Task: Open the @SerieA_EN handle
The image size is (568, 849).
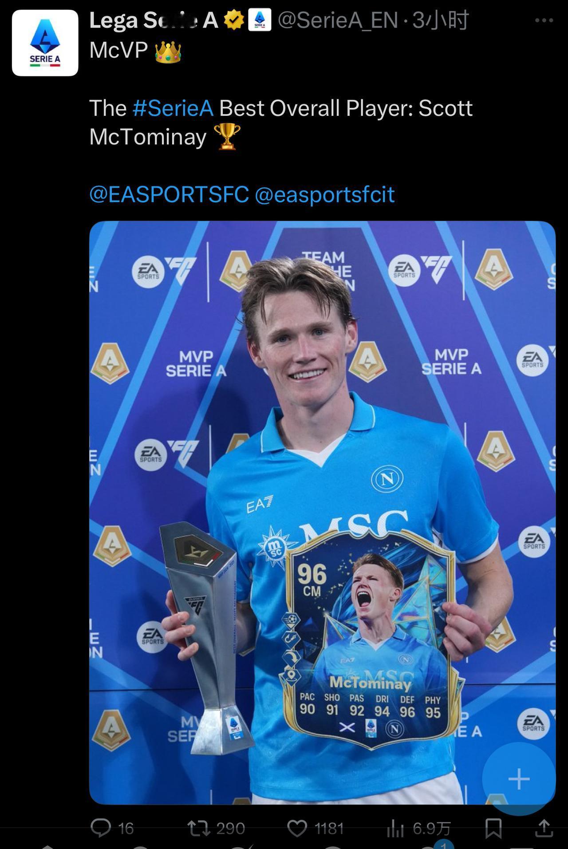Action: pos(338,20)
